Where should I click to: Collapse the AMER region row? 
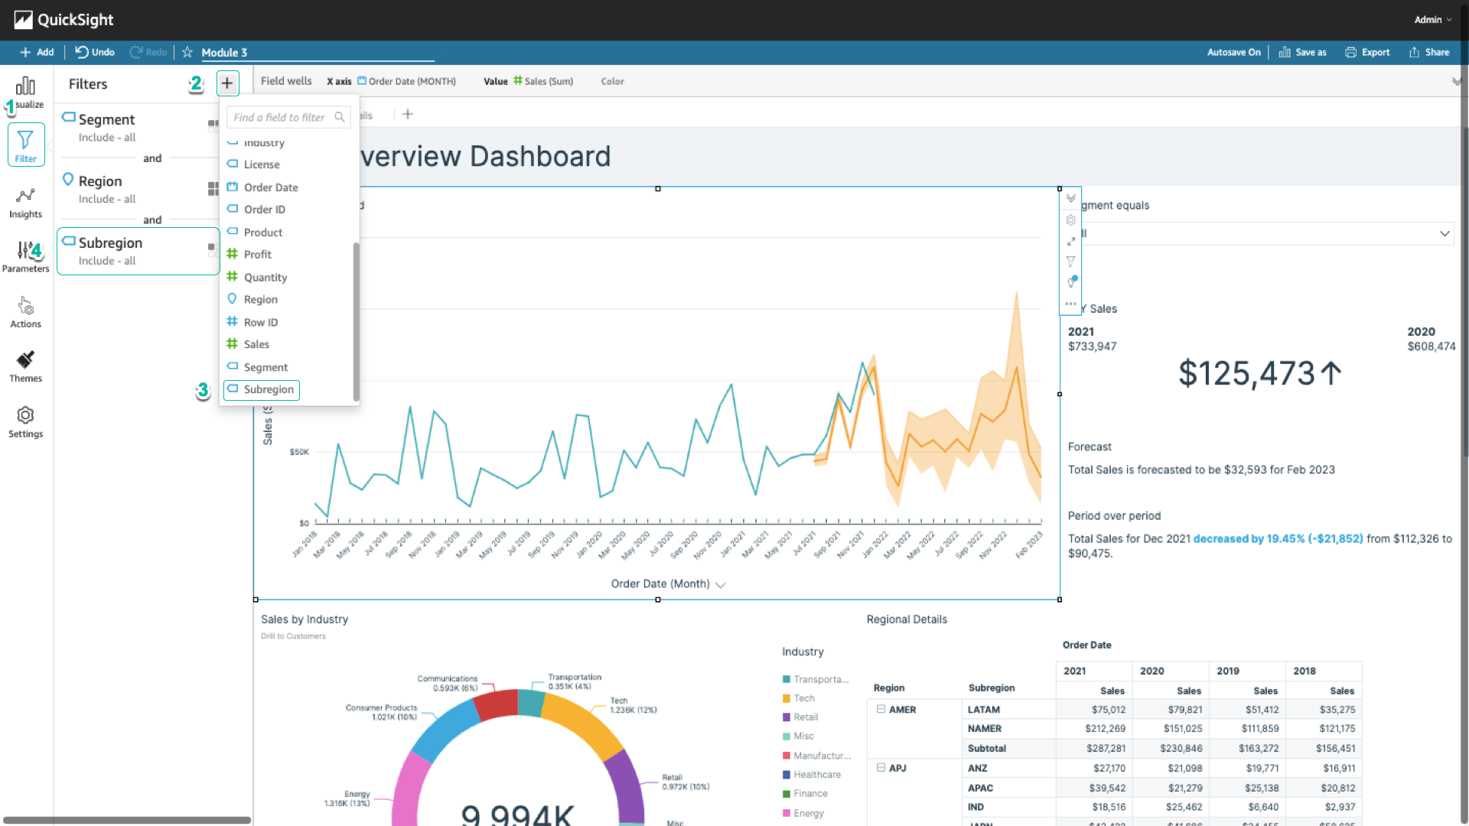click(x=881, y=709)
